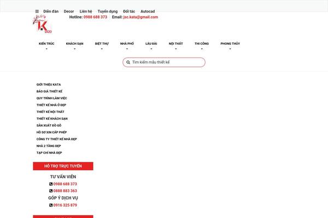The image size is (328, 218).
Task: Click the GÓP Ý DỊCH VỤ heading
Action: click(x=63, y=198)
